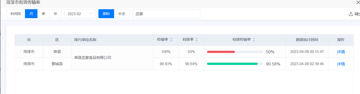Select the 即时 data mode
Viewport: 360px width, 94px height.
tap(106, 14)
